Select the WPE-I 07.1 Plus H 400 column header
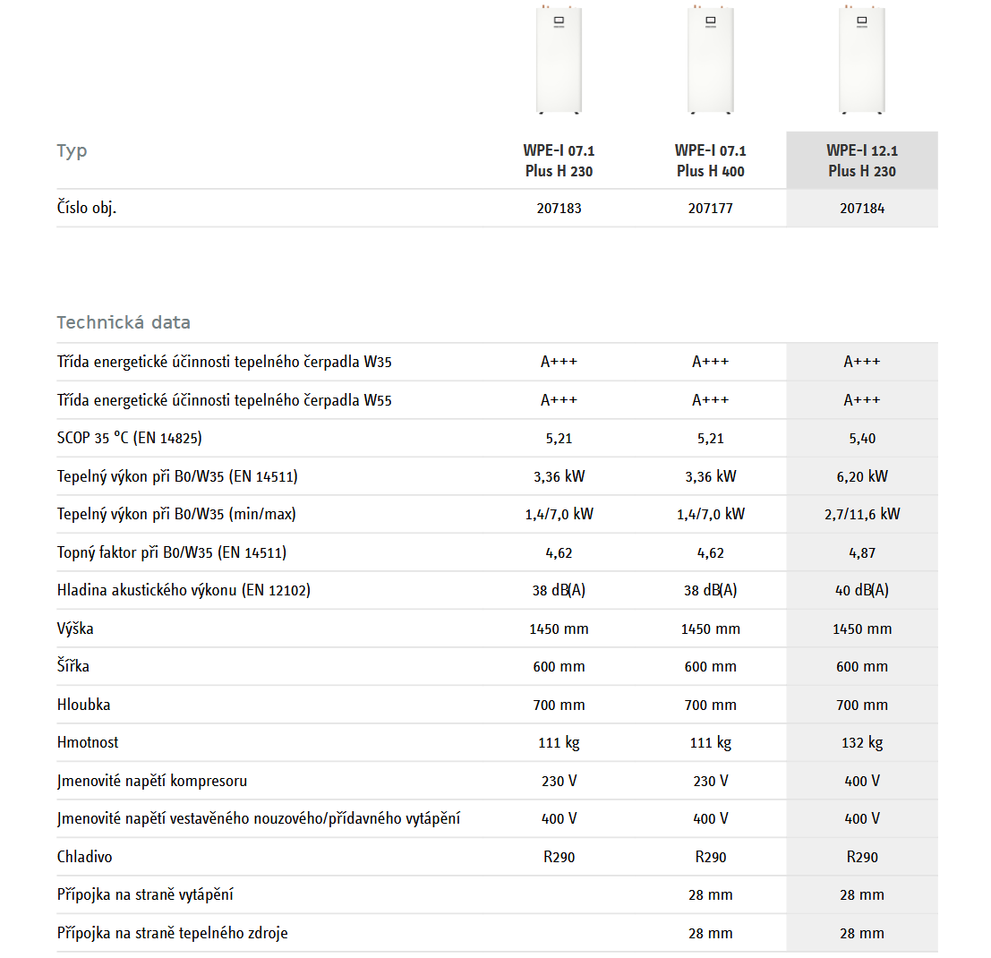991x958 pixels. 711,160
